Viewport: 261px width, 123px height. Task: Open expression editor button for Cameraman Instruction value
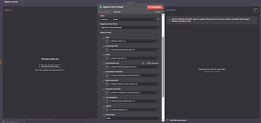coord(158,76)
